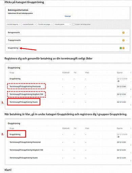Click Öppnas column header in lower table

120,128
